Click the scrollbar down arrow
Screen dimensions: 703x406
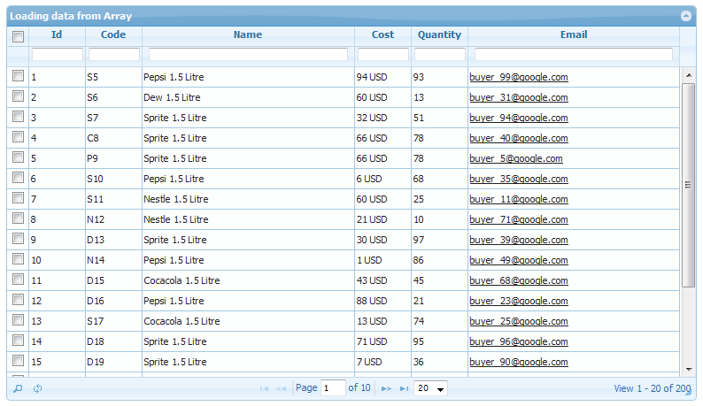click(x=689, y=368)
